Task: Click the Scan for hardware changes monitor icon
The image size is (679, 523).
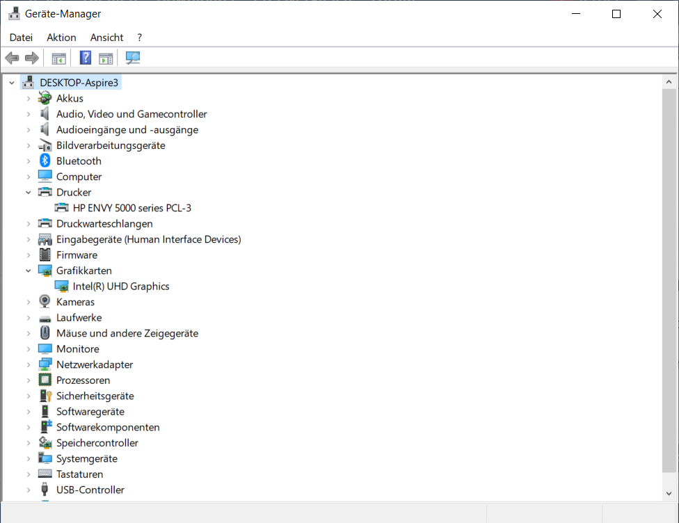Action: (132, 58)
